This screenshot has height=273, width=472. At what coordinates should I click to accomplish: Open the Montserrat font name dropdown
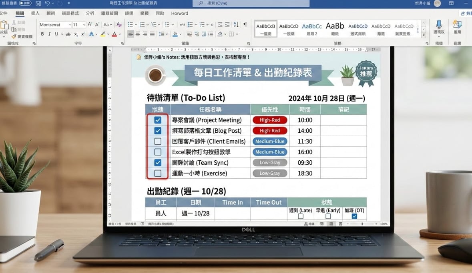70,25
